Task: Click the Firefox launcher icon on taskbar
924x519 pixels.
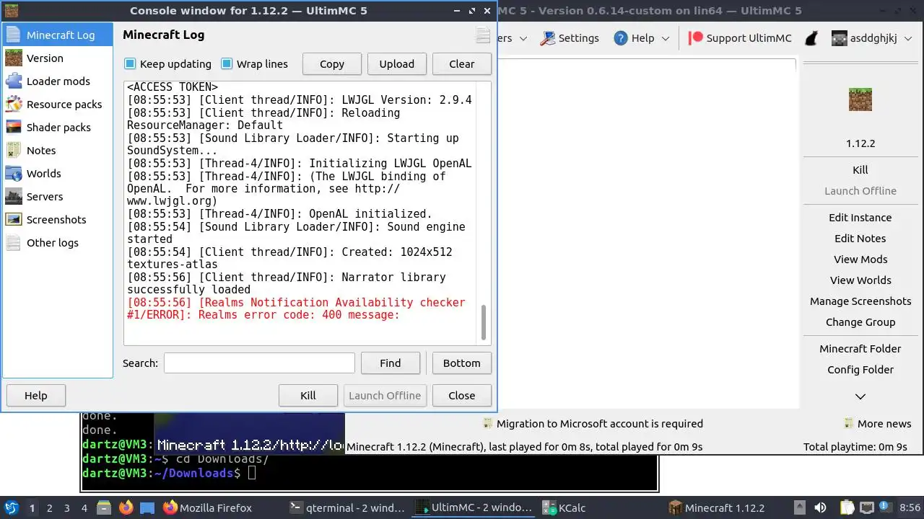Action: (x=126, y=507)
